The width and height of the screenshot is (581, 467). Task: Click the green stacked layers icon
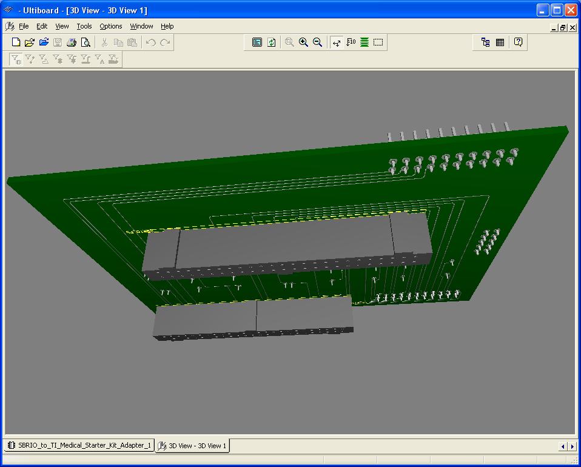click(364, 42)
